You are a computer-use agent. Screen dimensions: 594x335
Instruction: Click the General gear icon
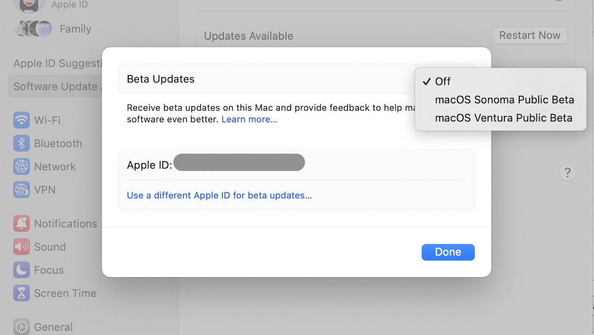[21, 327]
